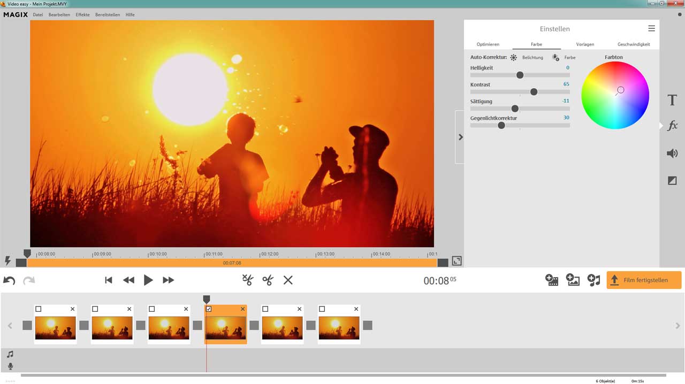685x384 pixels.
Task: Click the Kontrast slider handle
Action: pyautogui.click(x=534, y=92)
